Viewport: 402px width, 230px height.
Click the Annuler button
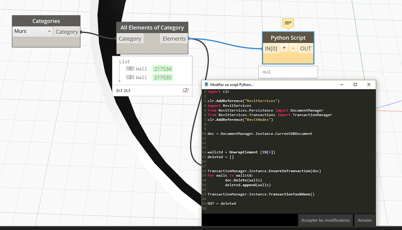coord(364,220)
